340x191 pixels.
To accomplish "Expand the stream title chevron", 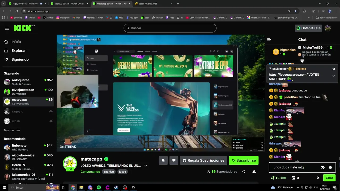I will (x=146, y=166).
